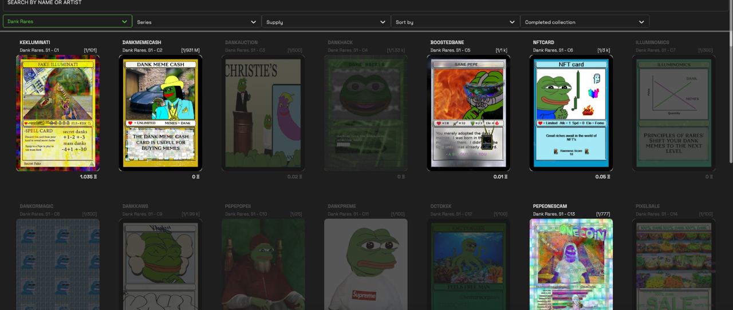Click the DANKAUCTION card title
The height and width of the screenshot is (310, 733).
click(x=241, y=42)
